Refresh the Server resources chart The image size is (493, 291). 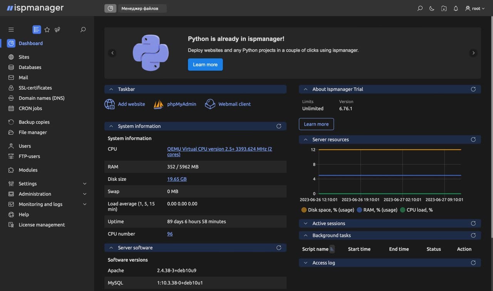[473, 140]
